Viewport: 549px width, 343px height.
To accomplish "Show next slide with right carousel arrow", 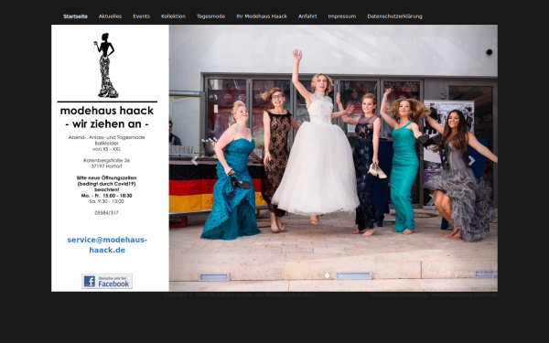I will point(471,161).
